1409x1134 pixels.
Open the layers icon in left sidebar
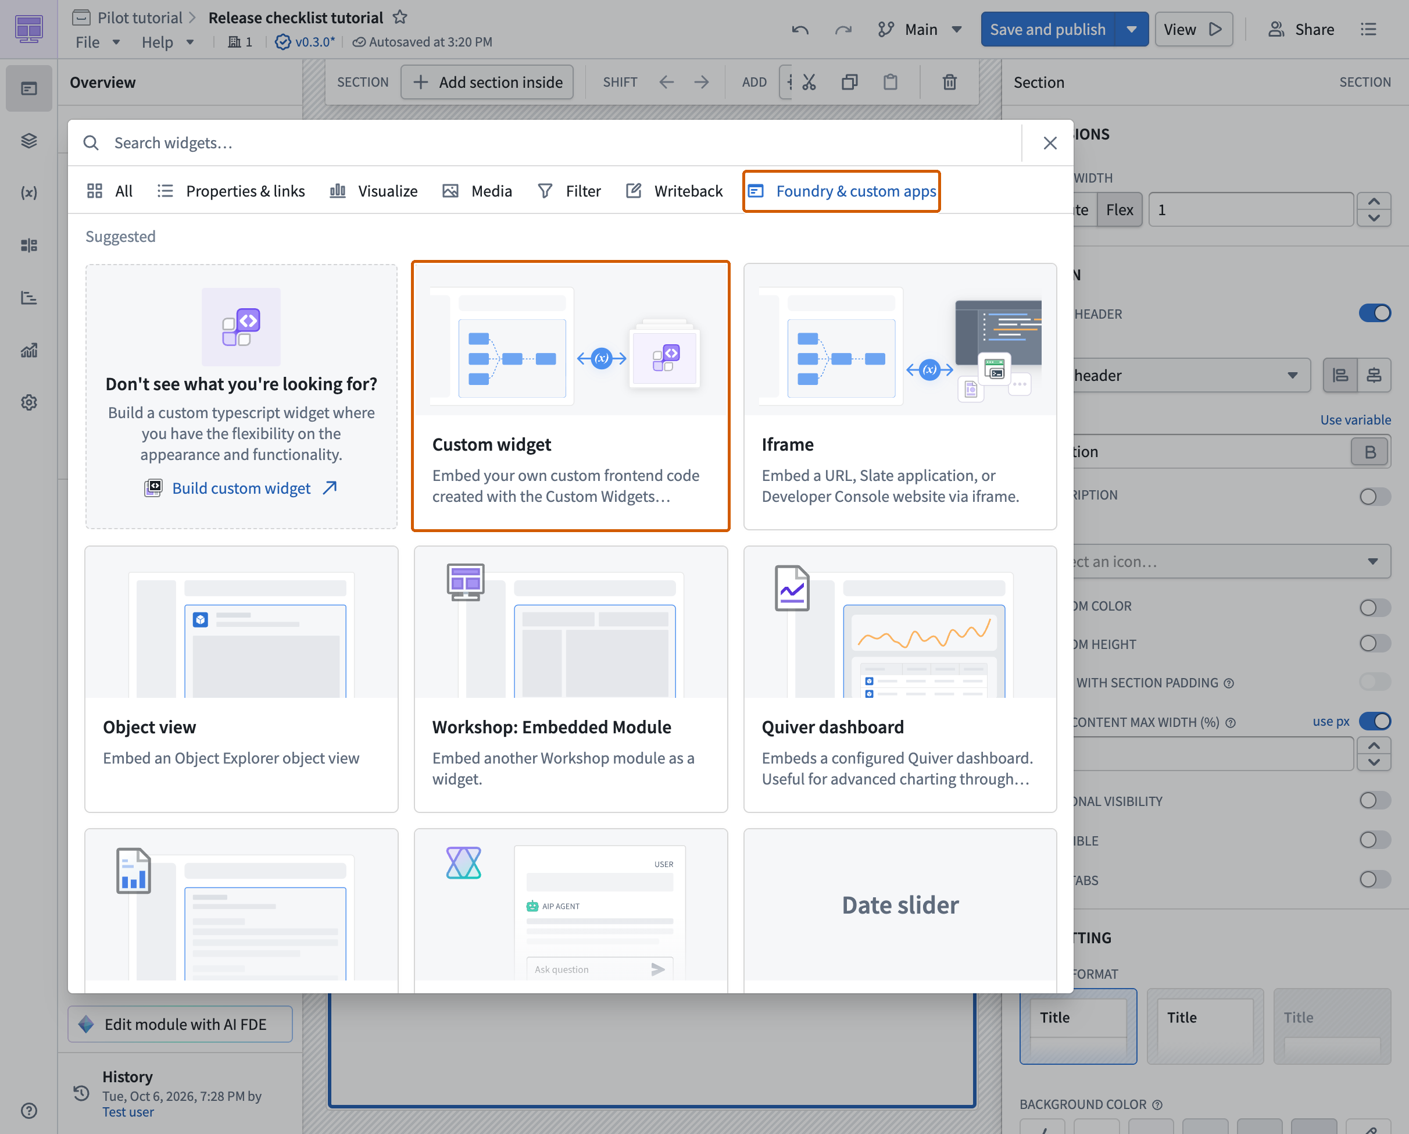click(x=28, y=141)
